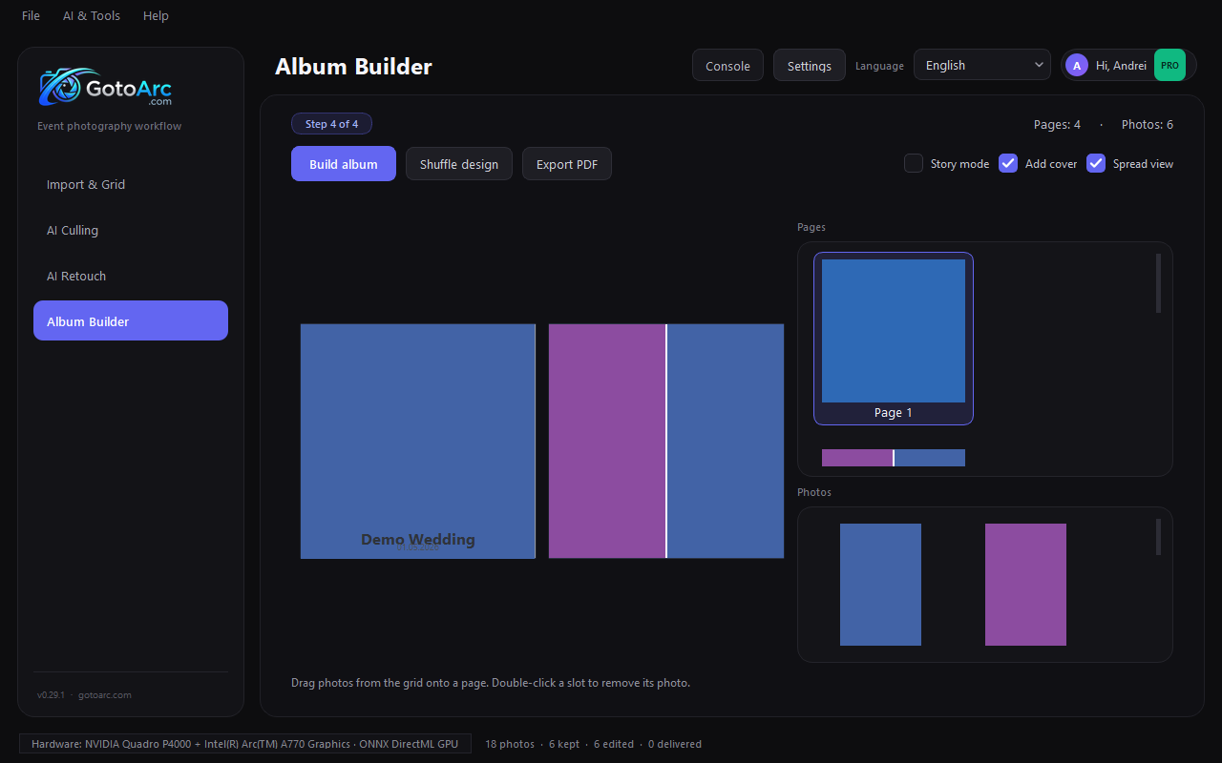1222x763 pixels.
Task: Switch to AI Culling step
Action: point(131,230)
